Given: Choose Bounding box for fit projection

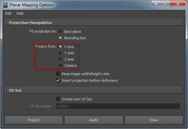Looking at the screenshot, I should click(x=60, y=38).
